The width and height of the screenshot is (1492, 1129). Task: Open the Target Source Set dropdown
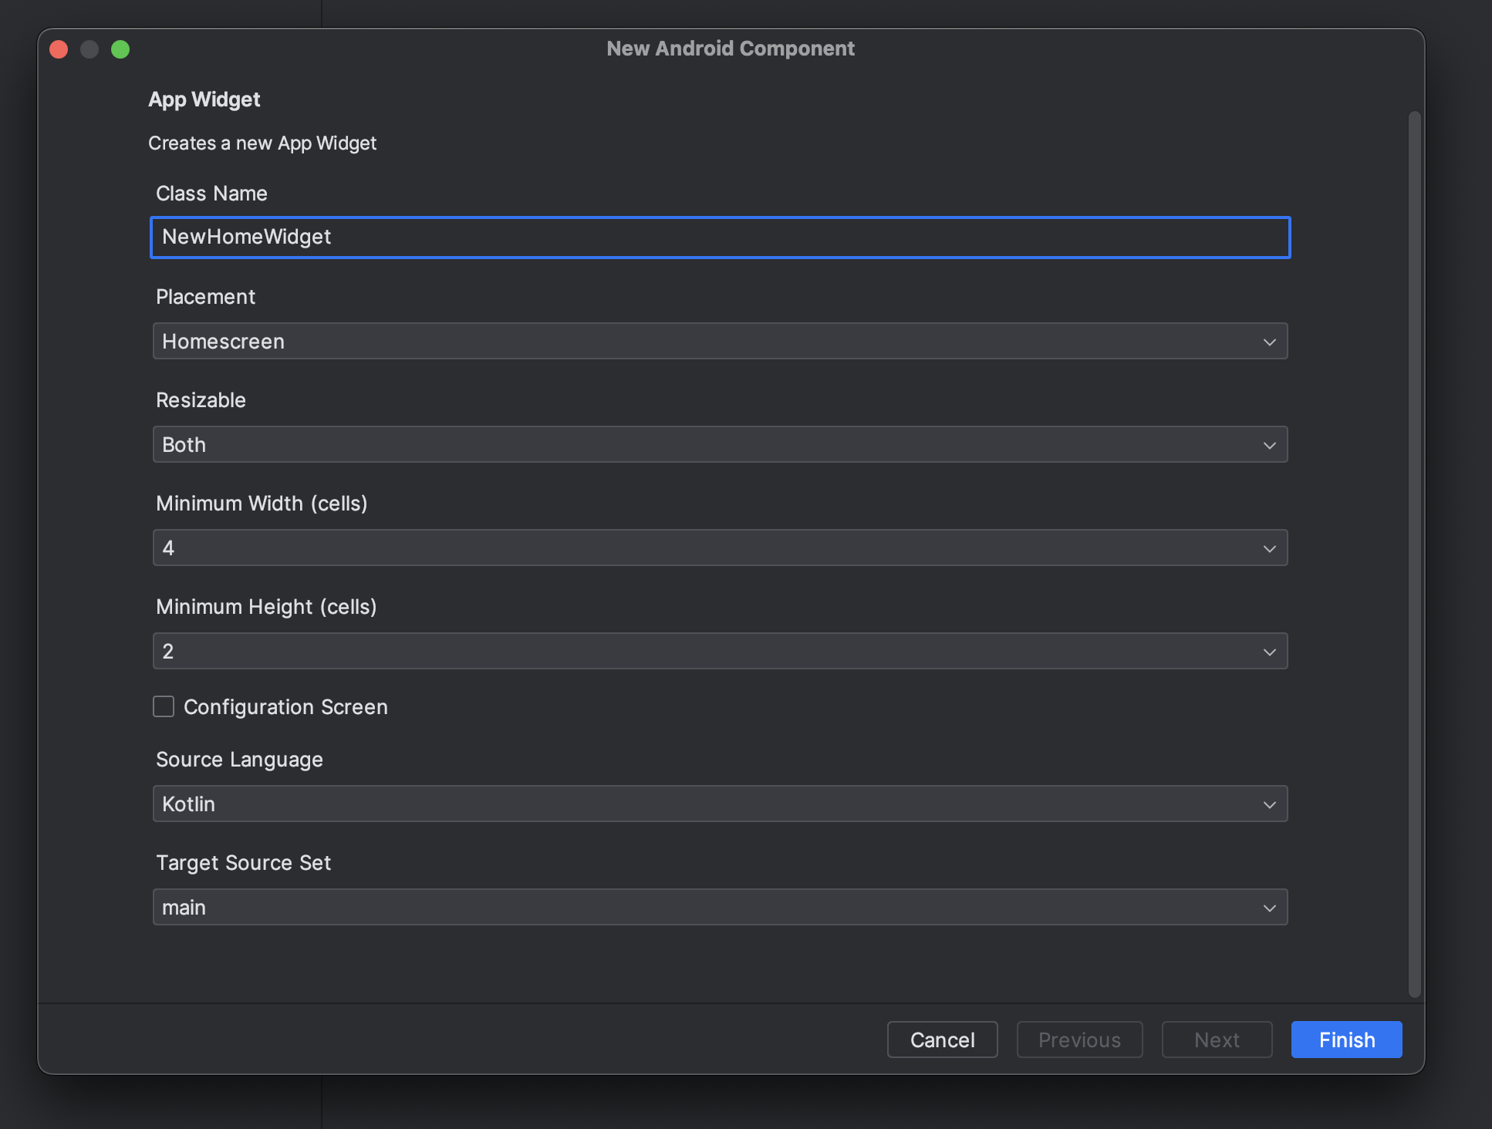click(720, 907)
